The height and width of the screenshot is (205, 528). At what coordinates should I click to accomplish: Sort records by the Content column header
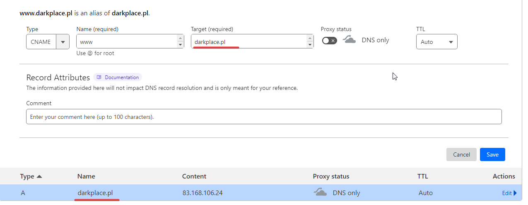194,176
